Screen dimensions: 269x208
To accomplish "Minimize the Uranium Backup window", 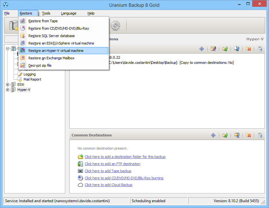I will (x=240, y=4).
